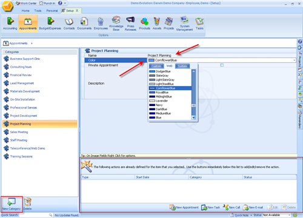Open the Press Releases icon
This screenshot has height=218, width=303.
pyautogui.click(x=130, y=24)
